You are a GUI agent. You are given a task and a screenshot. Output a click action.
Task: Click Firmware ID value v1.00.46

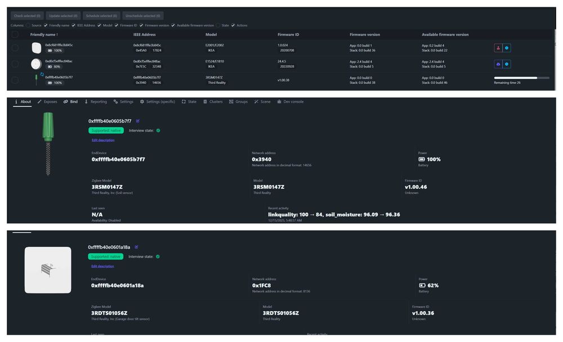click(x=416, y=187)
